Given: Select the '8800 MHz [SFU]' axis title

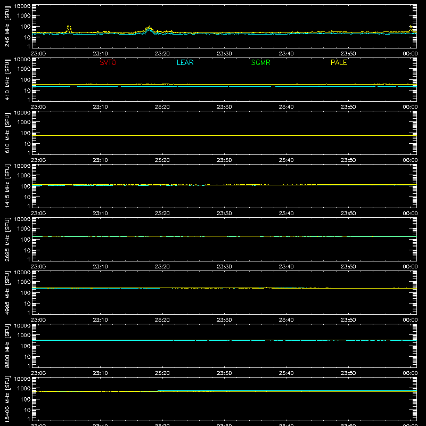Looking at the screenshot, I should (7, 346).
